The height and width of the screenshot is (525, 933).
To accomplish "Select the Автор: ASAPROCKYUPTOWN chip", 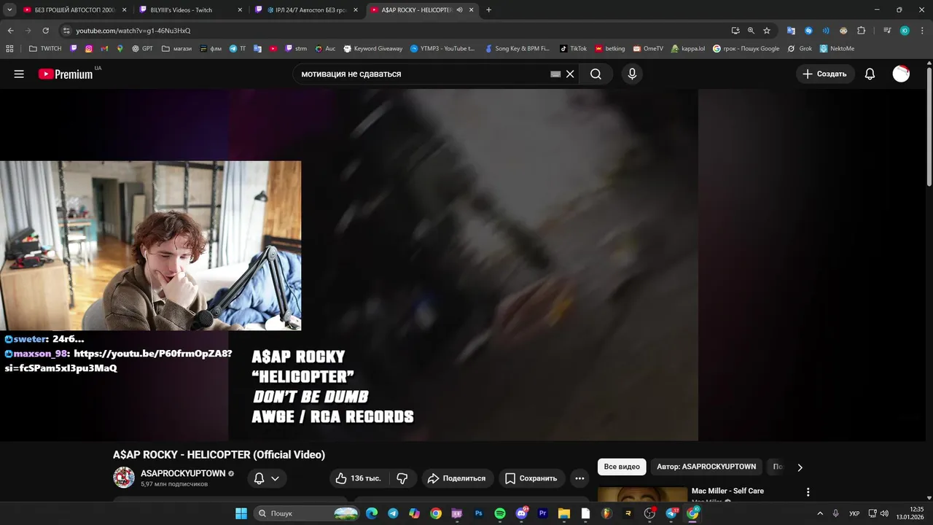I will tap(706, 467).
